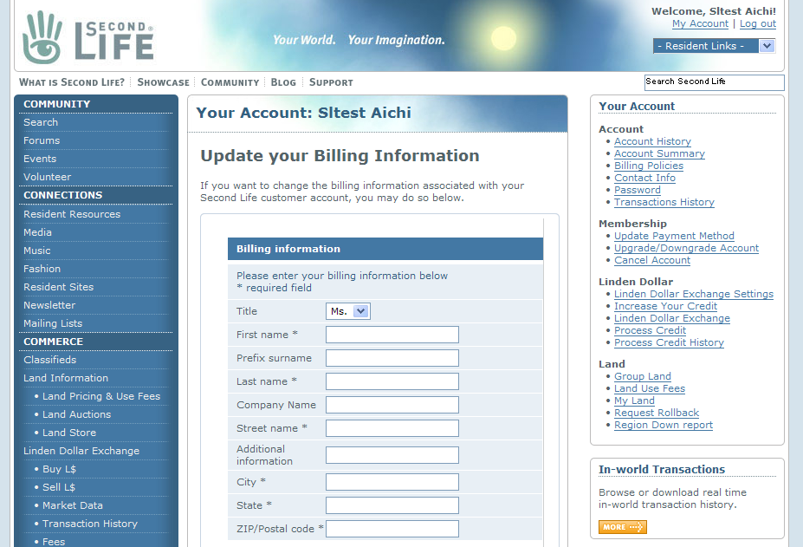
Task: Open the Support menu item
Action: point(331,82)
